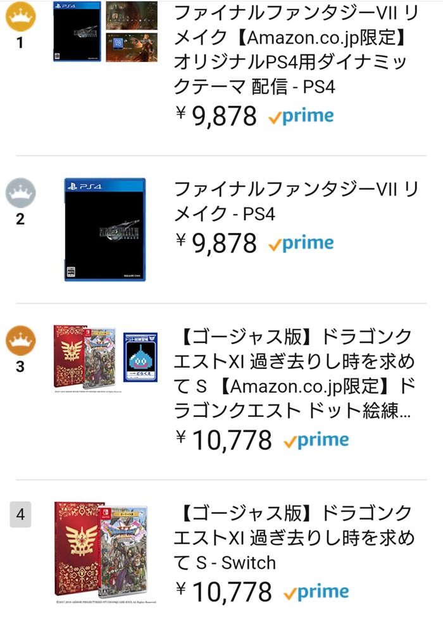The image size is (443, 629).
Task: Open the ファイナルファンタジーVII リメイク - PS4 title link
Action: [296, 201]
